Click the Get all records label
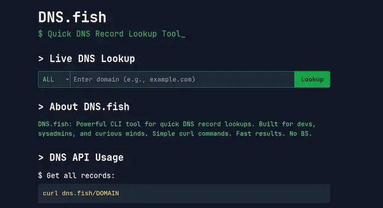The image size is (383, 208). pos(80,176)
